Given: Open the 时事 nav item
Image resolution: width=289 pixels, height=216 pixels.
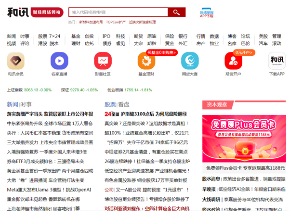Looking at the screenshot, I should tap(25, 36).
